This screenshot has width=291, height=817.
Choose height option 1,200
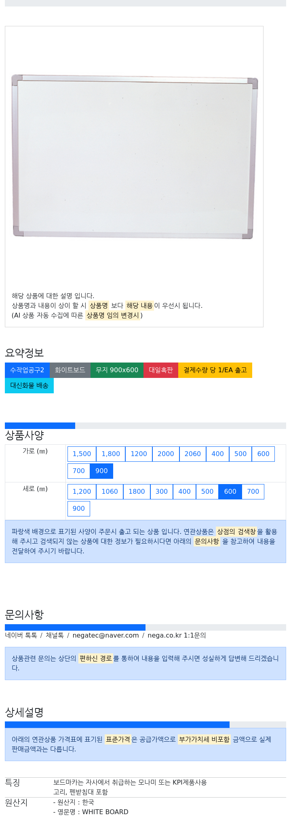[82, 492]
